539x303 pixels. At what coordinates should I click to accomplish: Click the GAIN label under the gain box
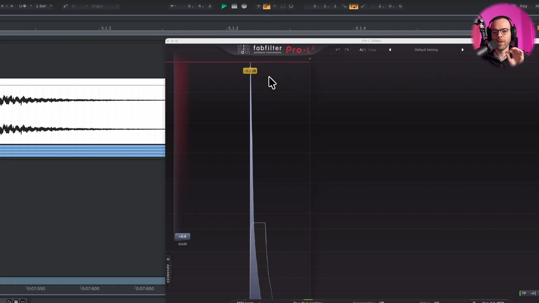click(183, 244)
